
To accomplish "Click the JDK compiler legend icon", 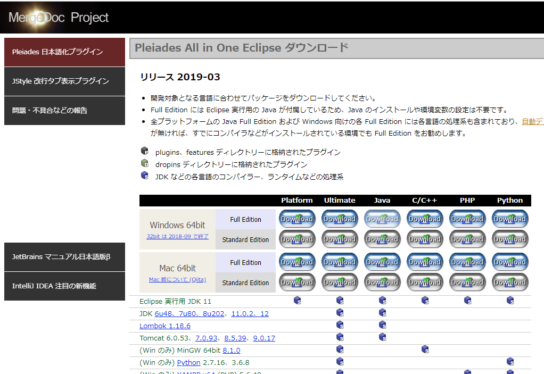I will tap(144, 175).
